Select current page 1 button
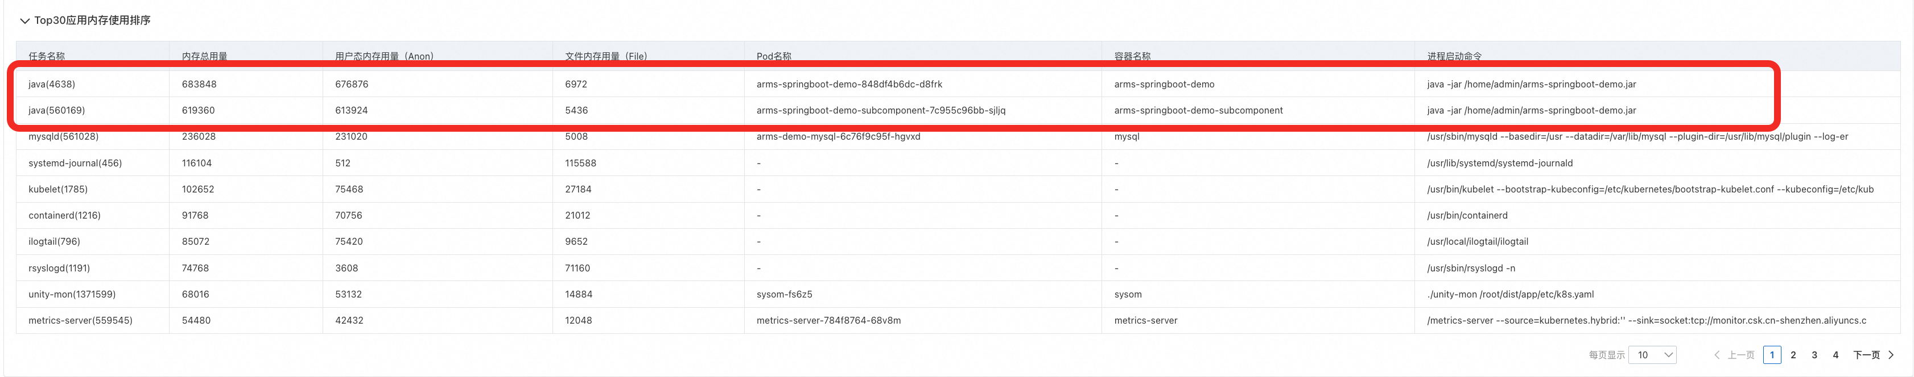The image size is (1914, 377). click(x=1771, y=355)
